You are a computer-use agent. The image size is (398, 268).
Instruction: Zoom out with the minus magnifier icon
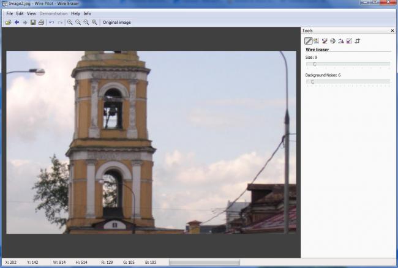(78, 23)
